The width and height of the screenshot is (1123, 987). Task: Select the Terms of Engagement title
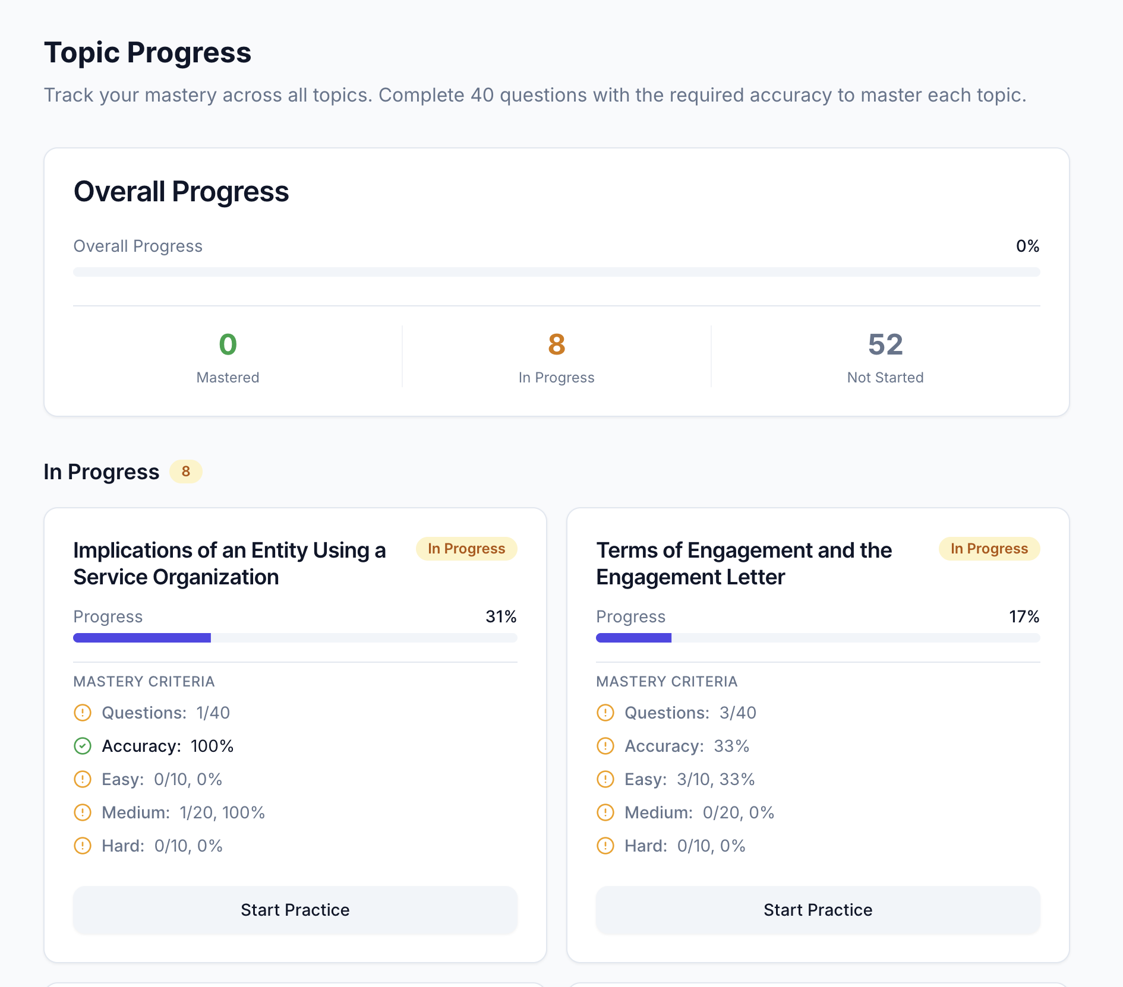pyautogui.click(x=744, y=563)
